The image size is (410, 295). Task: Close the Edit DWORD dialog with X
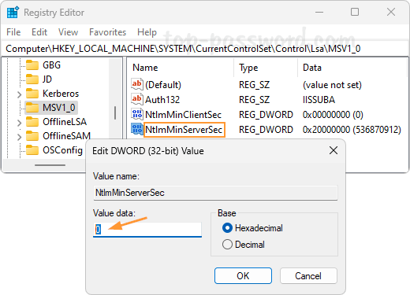tap(334, 150)
